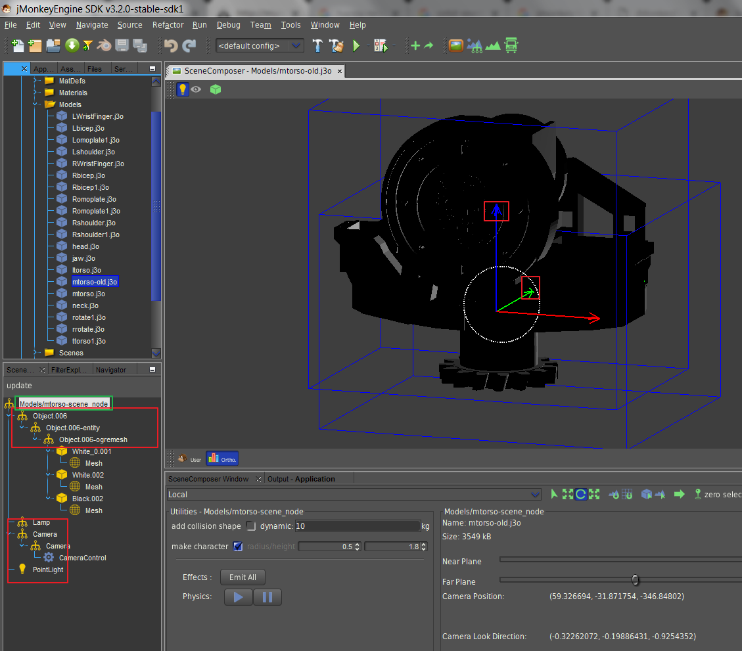Open the Tools menu
742x651 pixels.
(290, 24)
